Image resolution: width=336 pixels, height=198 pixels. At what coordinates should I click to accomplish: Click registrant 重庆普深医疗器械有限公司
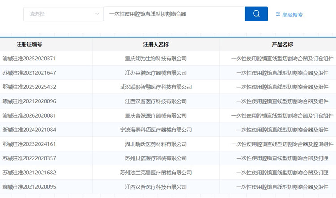pos(156,115)
